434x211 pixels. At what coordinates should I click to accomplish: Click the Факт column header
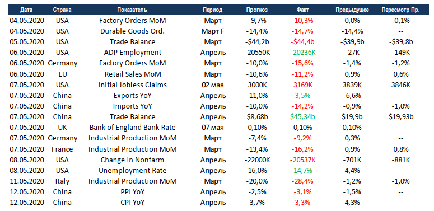(302, 10)
